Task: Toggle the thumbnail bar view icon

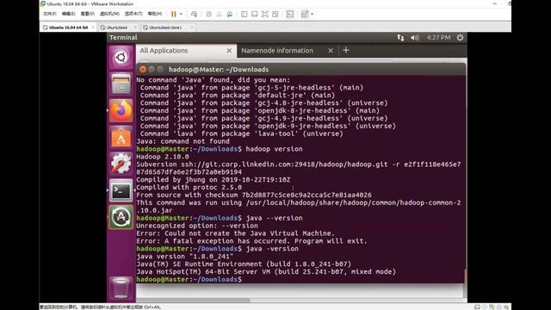Action: click(x=255, y=14)
